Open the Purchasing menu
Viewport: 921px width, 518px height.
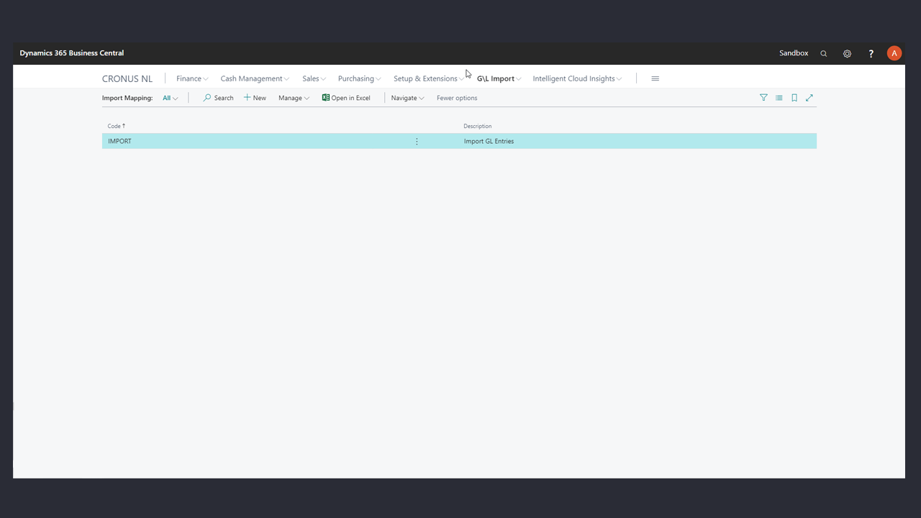point(359,78)
